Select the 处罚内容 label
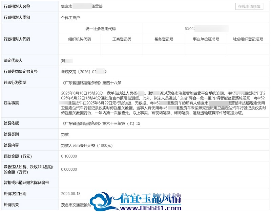Image resolution: width=271 pixels, height=214 pixels. tap(11, 145)
